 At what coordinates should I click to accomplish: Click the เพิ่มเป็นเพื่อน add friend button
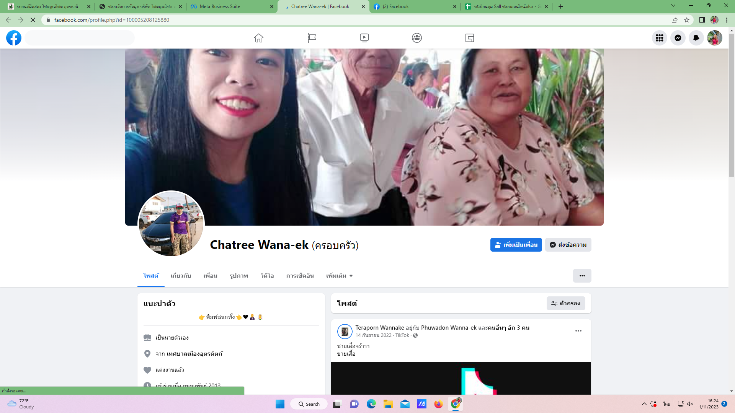pos(516,245)
